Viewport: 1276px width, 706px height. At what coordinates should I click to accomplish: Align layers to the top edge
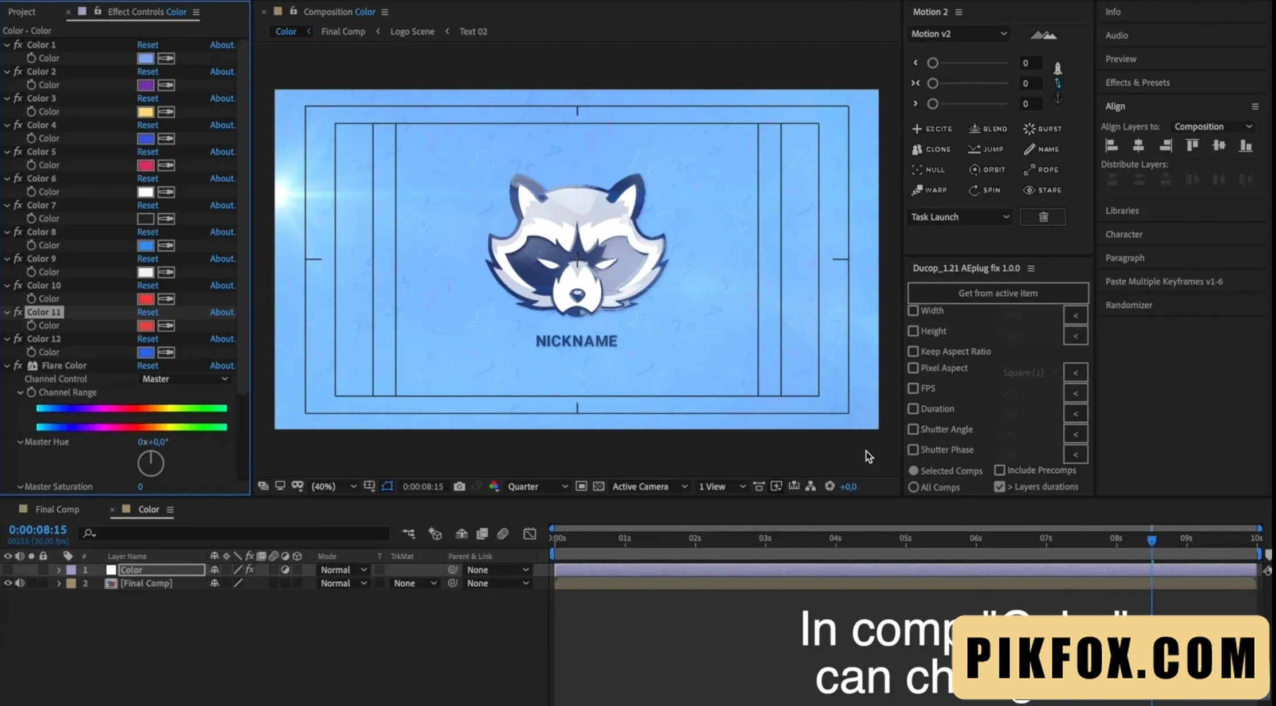(x=1192, y=146)
